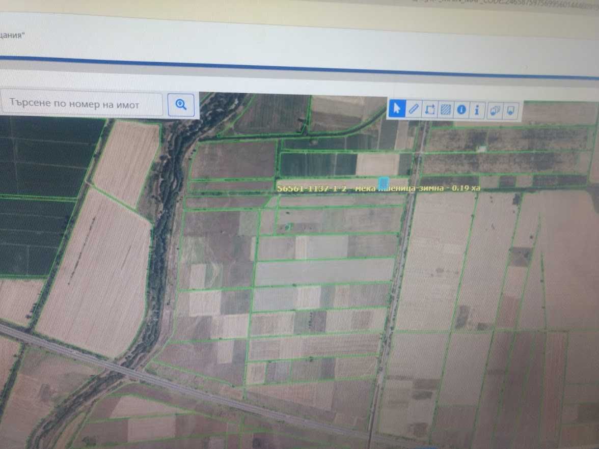Choose the rectangle area selection tool
The height and width of the screenshot is (449, 599).
(x=429, y=110)
